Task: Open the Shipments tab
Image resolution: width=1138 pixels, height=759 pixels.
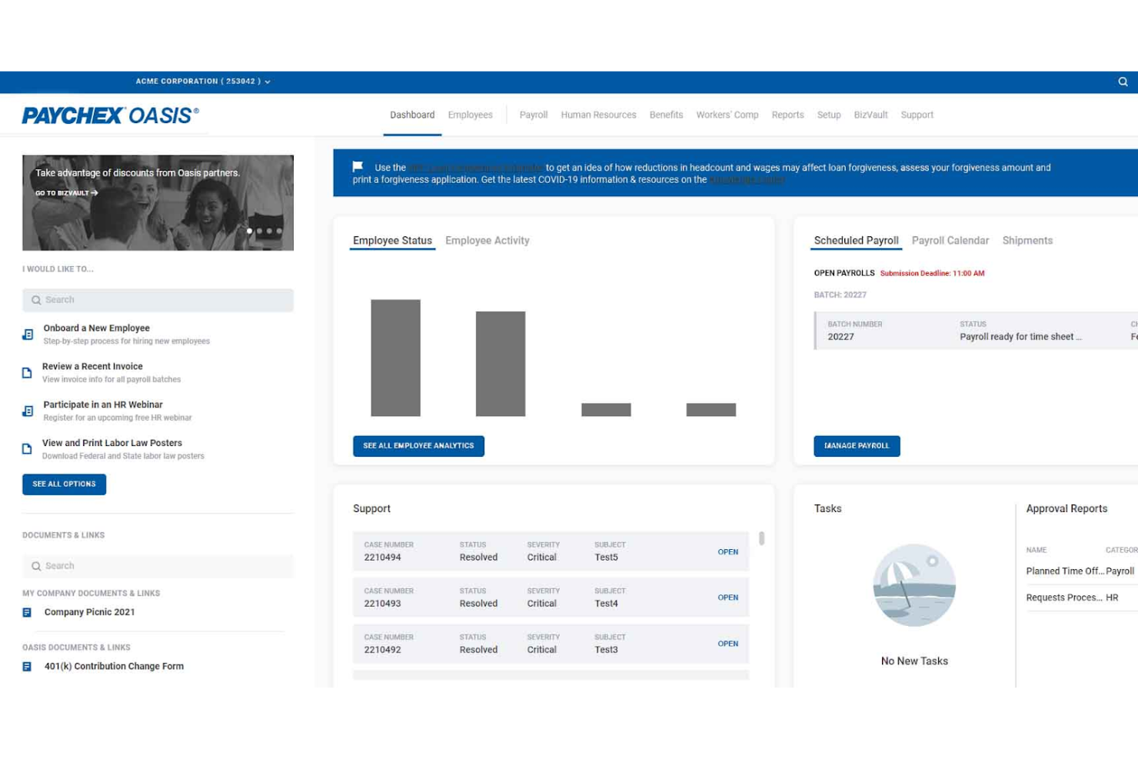Action: [1027, 241]
